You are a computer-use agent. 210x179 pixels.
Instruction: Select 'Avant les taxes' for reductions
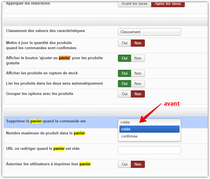(135, 4)
